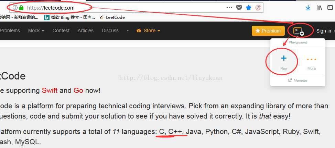This screenshot has width=335, height=148.
Task: Open the Discuss nav item
Action: 110,31
